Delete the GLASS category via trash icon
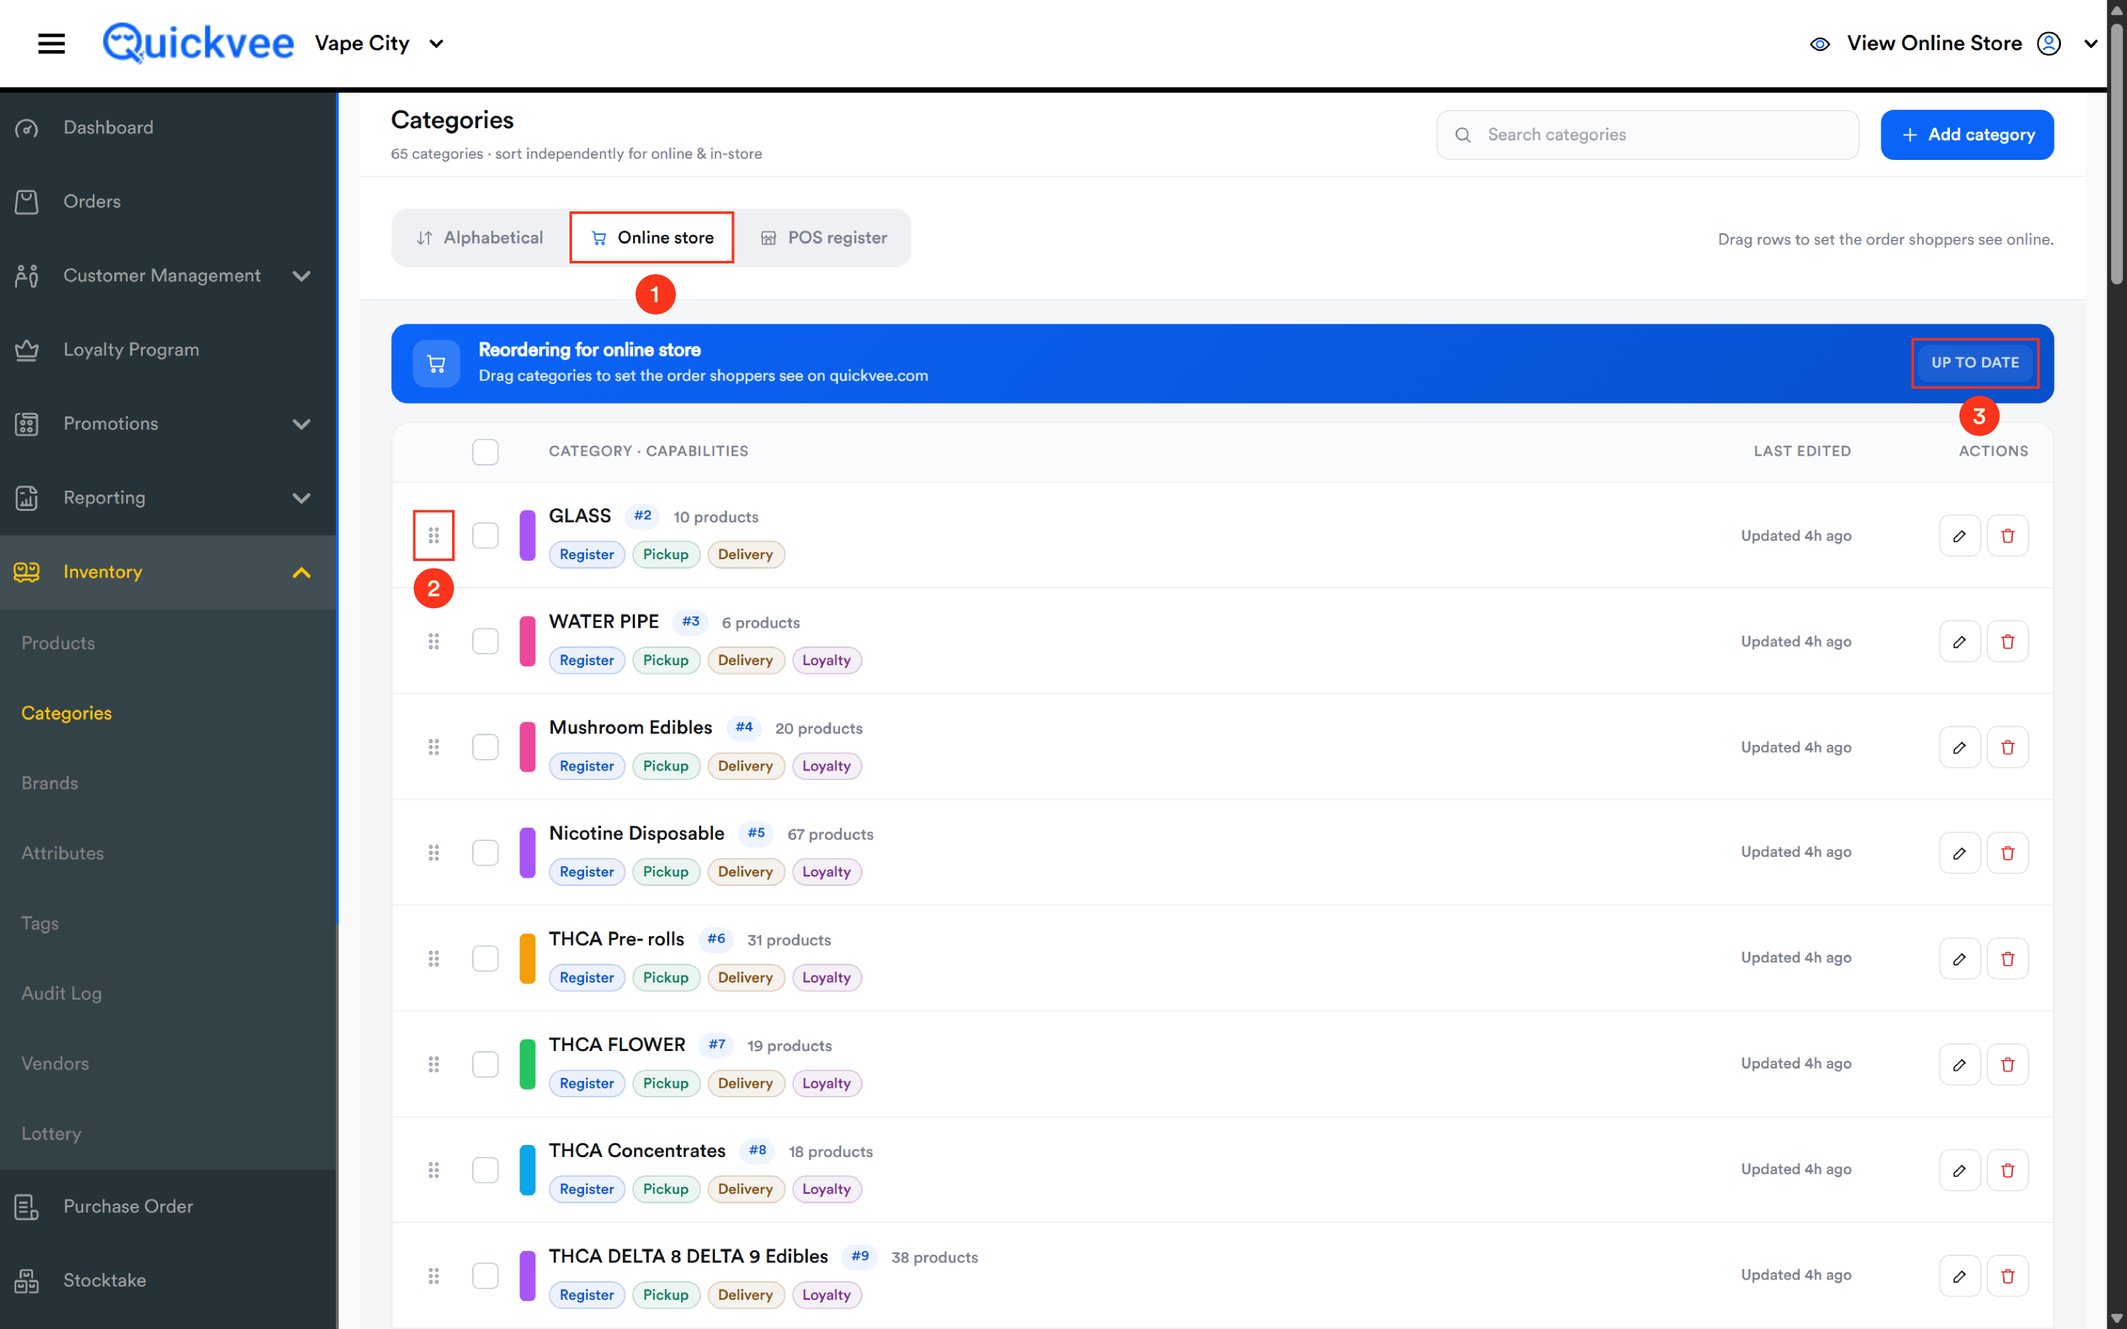The height and width of the screenshot is (1329, 2127). coord(2006,535)
